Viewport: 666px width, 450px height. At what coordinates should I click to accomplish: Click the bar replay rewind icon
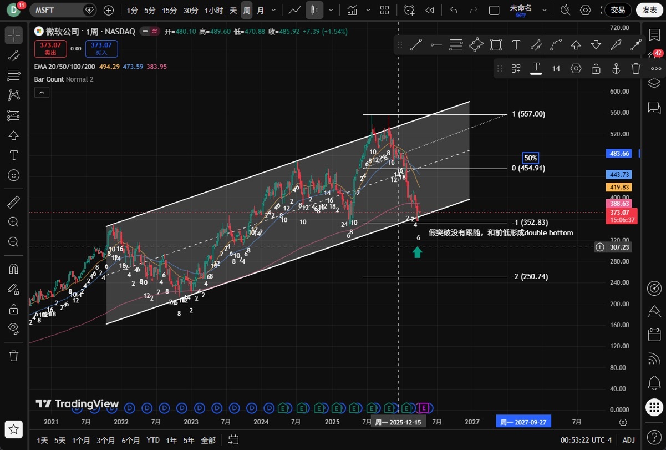[429, 10]
